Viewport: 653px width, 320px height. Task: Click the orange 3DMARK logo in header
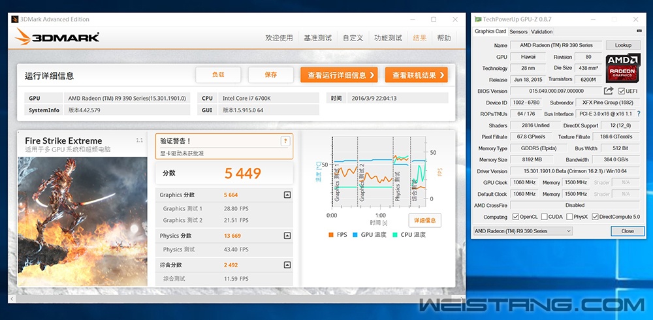click(57, 37)
